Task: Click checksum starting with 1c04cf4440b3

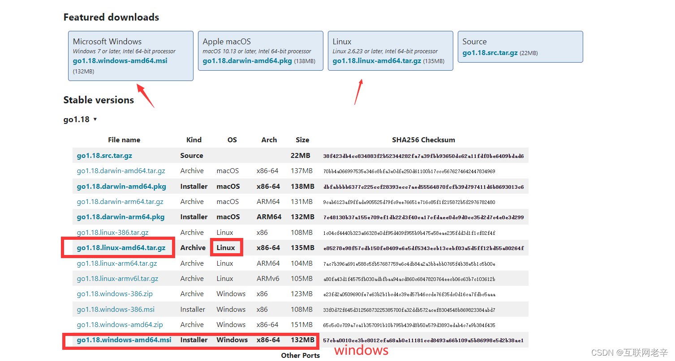Action: click(x=409, y=233)
